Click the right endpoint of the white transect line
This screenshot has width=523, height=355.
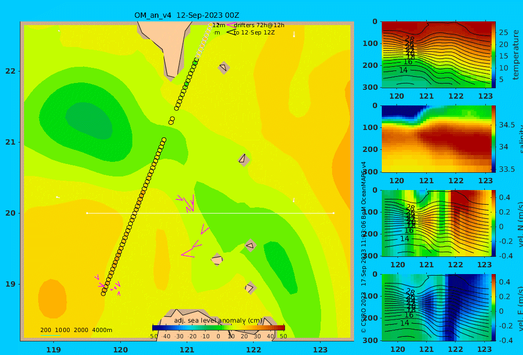pyautogui.click(x=334, y=213)
